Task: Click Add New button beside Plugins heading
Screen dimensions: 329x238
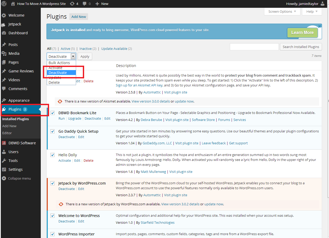Action: tap(79, 17)
